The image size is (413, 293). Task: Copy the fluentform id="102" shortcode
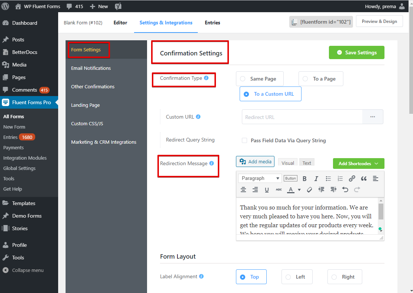tap(321, 22)
